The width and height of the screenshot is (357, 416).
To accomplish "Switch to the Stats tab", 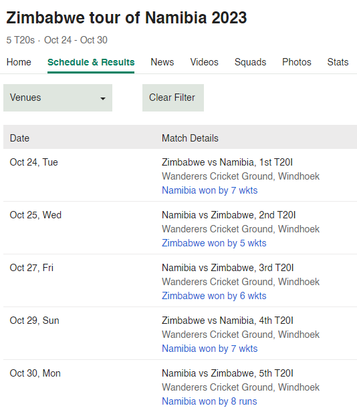I will pos(338,62).
